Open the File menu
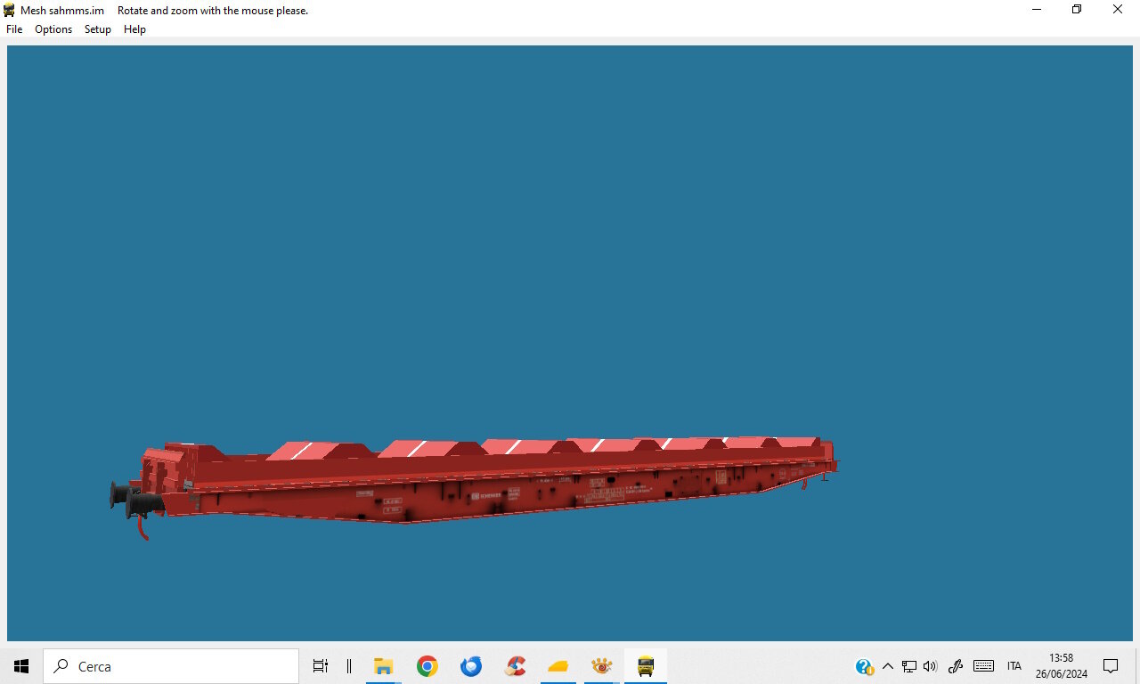The image size is (1140, 684). click(14, 29)
